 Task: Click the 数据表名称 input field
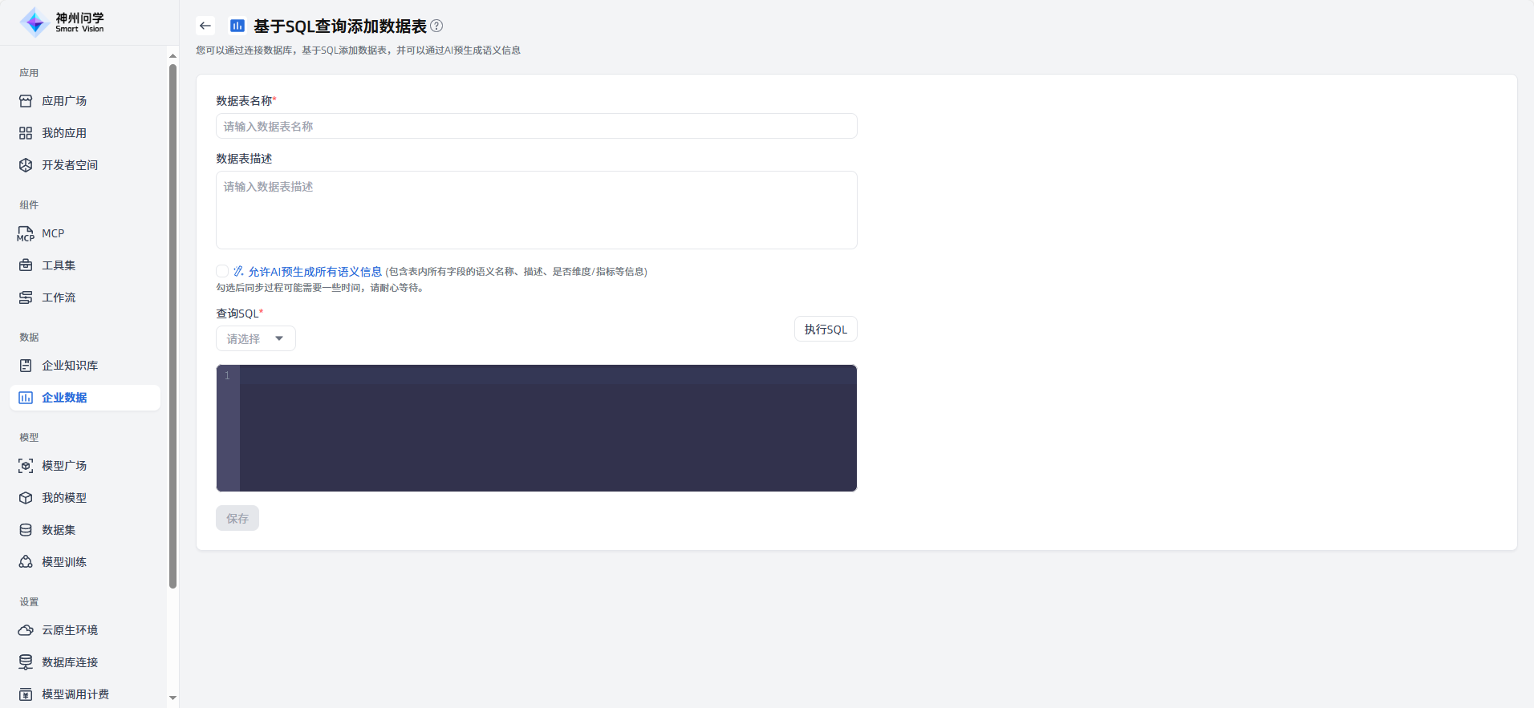point(536,126)
